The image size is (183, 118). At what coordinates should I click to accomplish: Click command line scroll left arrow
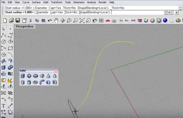[169, 12]
